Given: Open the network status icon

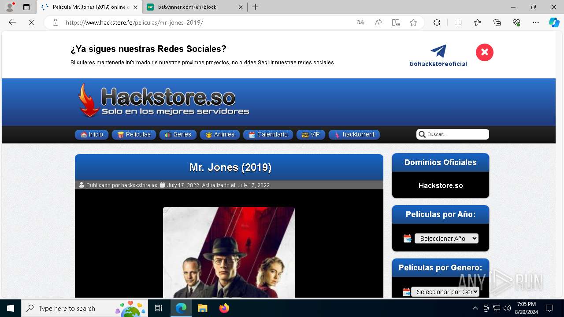Looking at the screenshot, I should pyautogui.click(x=497, y=308).
